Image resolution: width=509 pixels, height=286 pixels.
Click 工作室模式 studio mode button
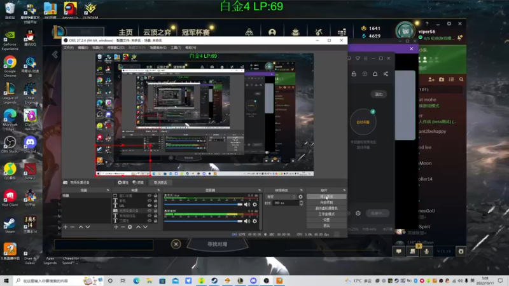click(x=326, y=214)
